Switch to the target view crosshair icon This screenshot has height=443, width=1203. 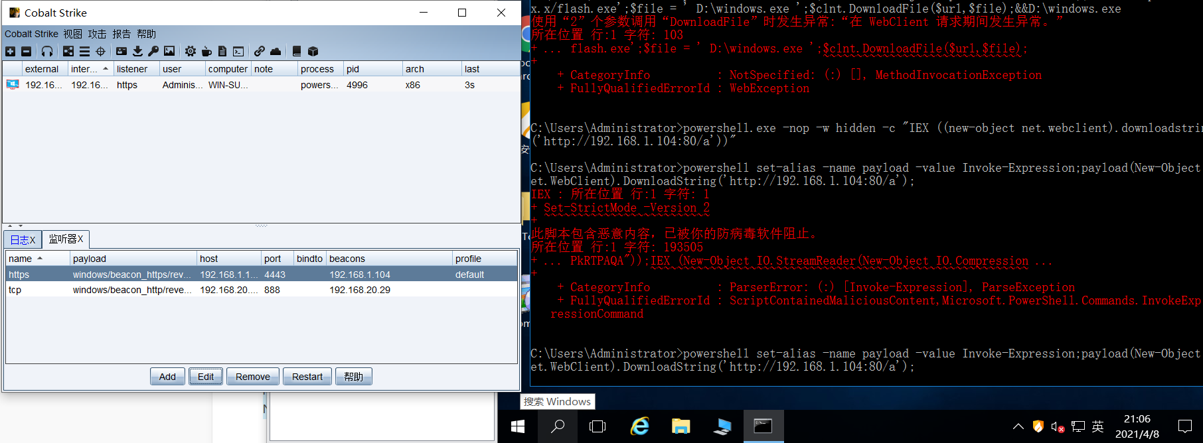tap(101, 51)
